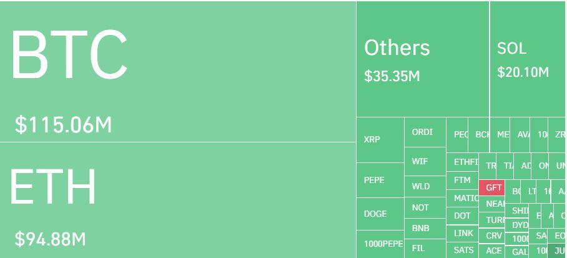Select the NOT tile

tap(425, 207)
